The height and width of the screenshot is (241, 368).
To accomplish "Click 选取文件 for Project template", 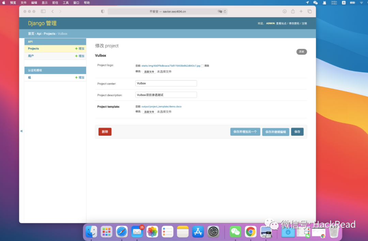I will 149,112.
